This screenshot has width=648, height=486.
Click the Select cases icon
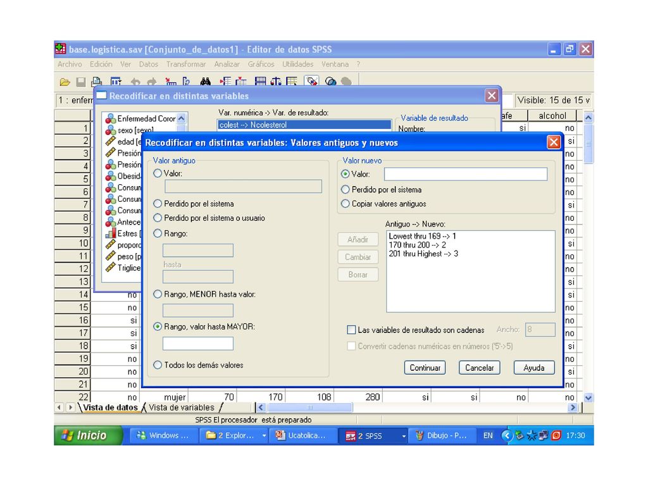coord(292,82)
